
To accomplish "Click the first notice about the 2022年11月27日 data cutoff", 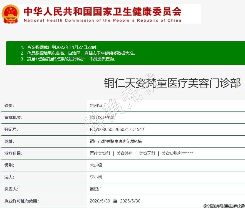I will [x=59, y=47].
